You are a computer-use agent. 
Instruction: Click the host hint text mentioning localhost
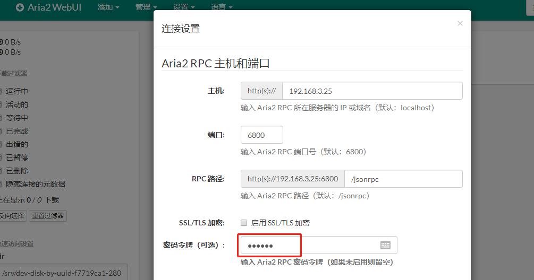click(x=337, y=108)
